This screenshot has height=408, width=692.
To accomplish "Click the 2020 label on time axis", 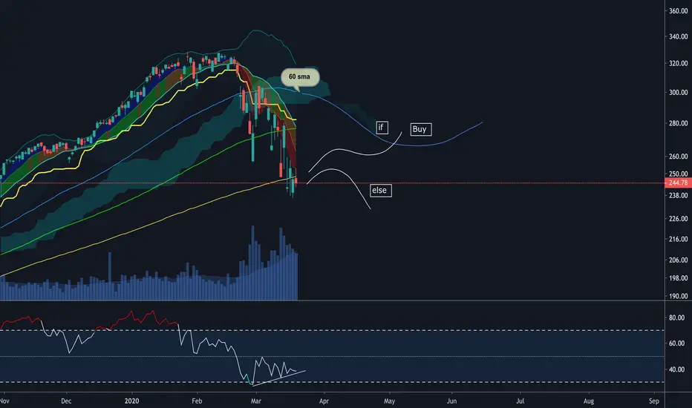I will point(131,401).
